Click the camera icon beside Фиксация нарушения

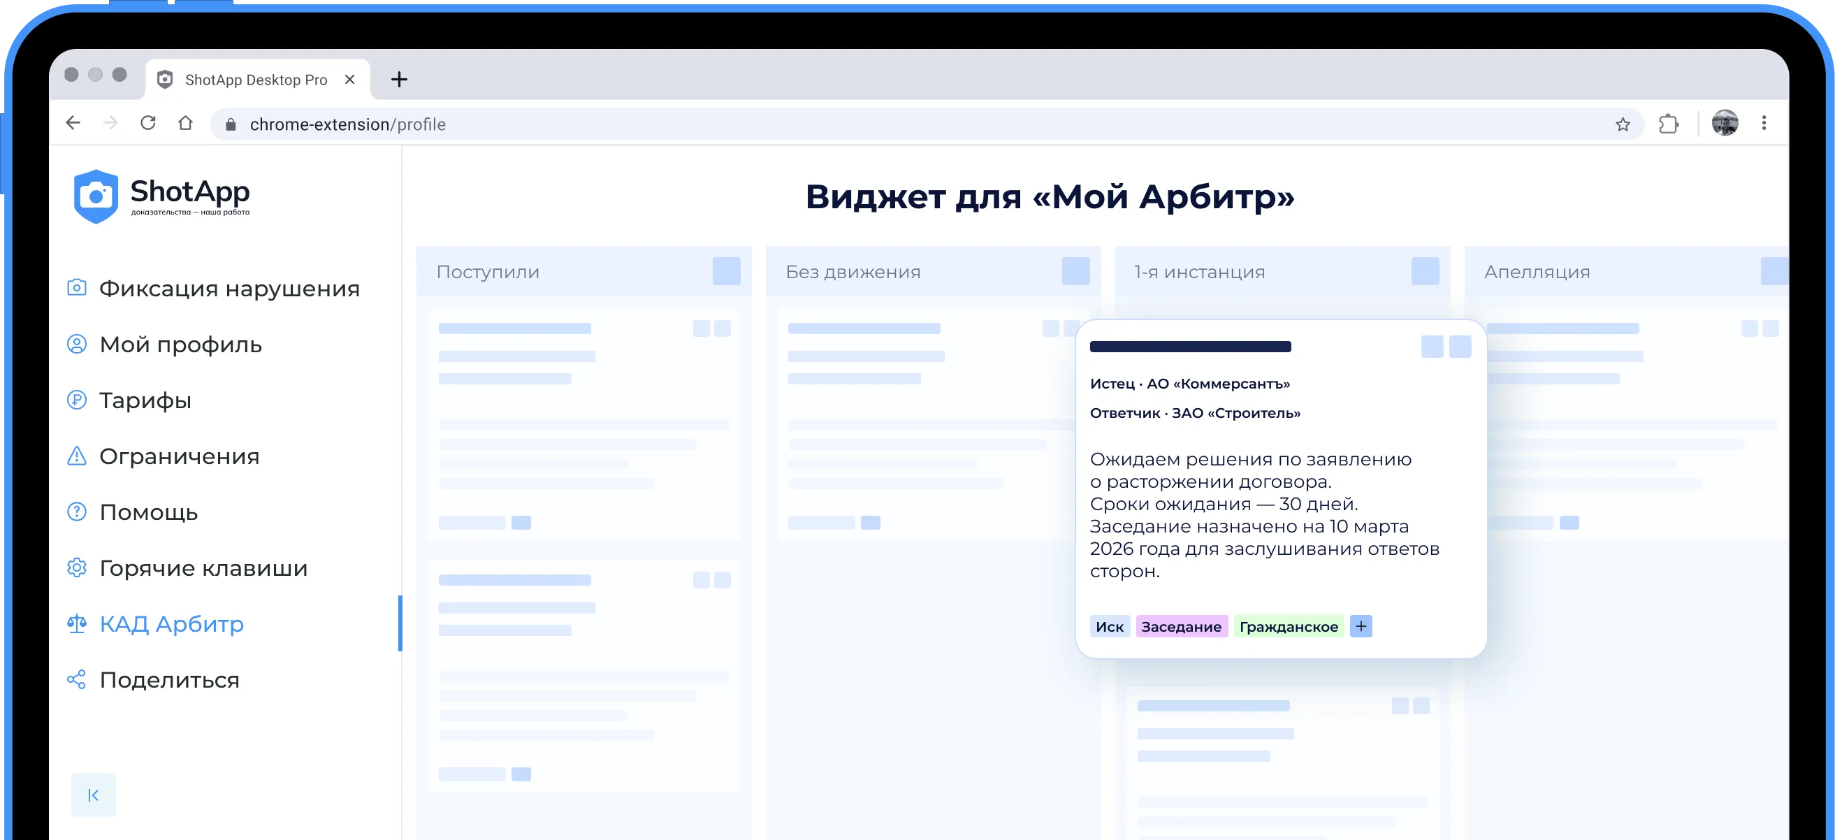pyautogui.click(x=76, y=288)
